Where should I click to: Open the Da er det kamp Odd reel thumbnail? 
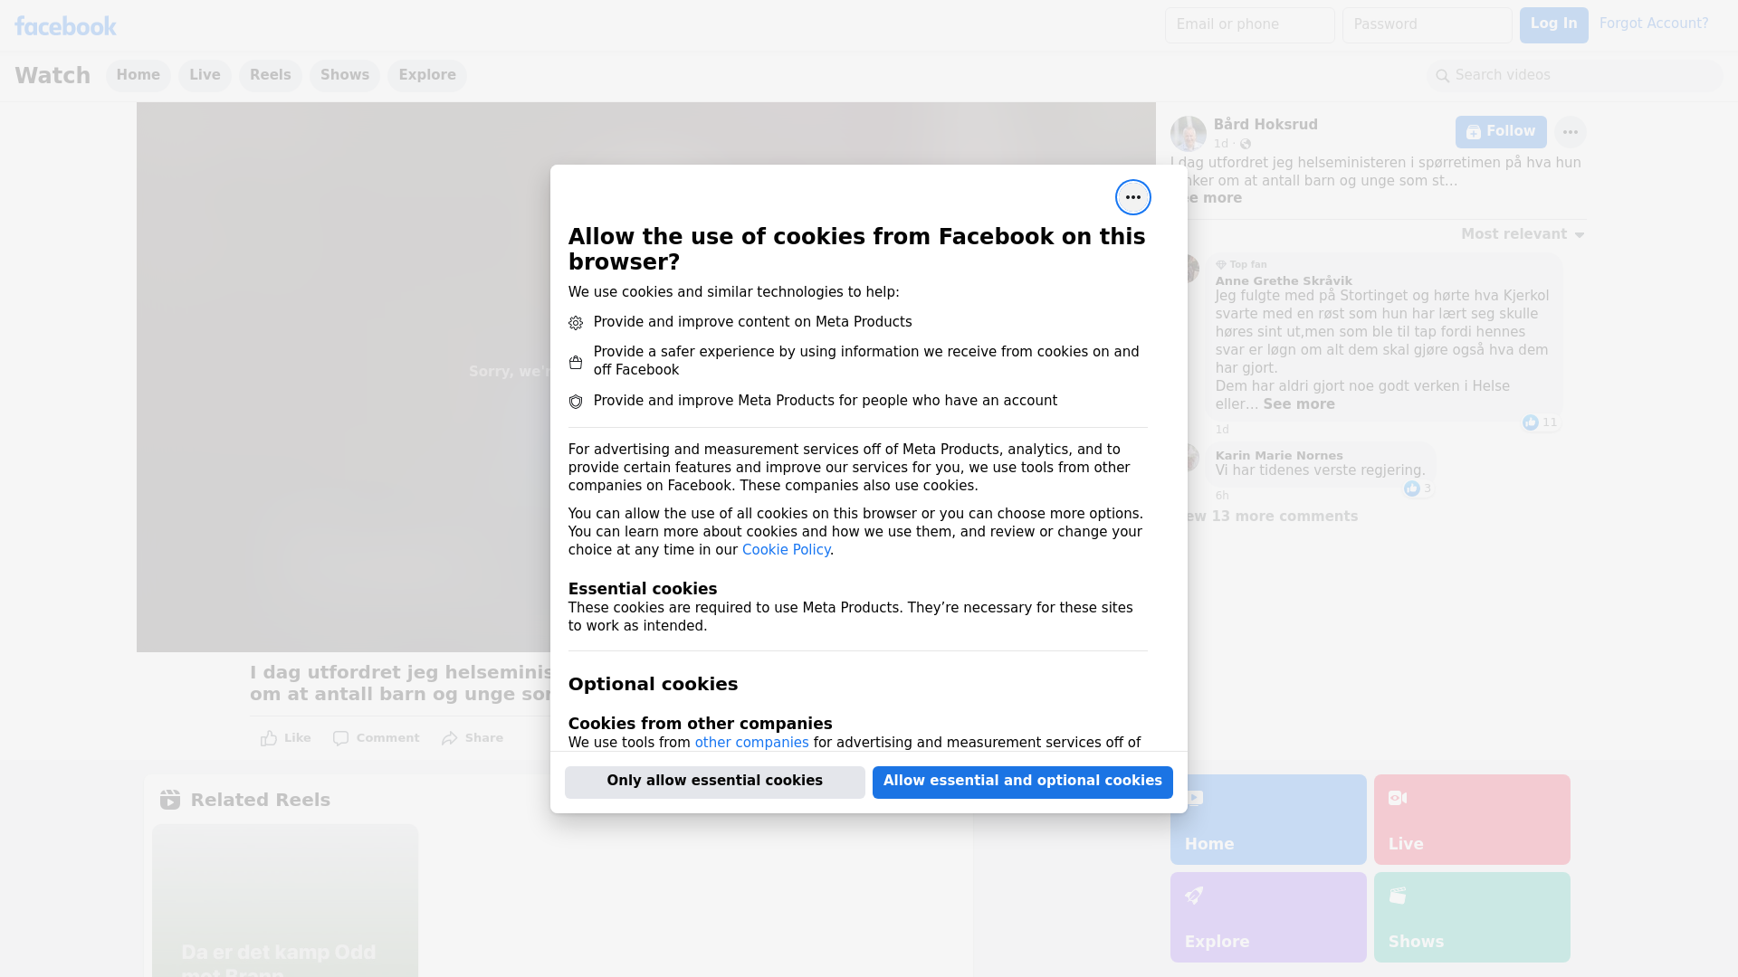(x=285, y=900)
